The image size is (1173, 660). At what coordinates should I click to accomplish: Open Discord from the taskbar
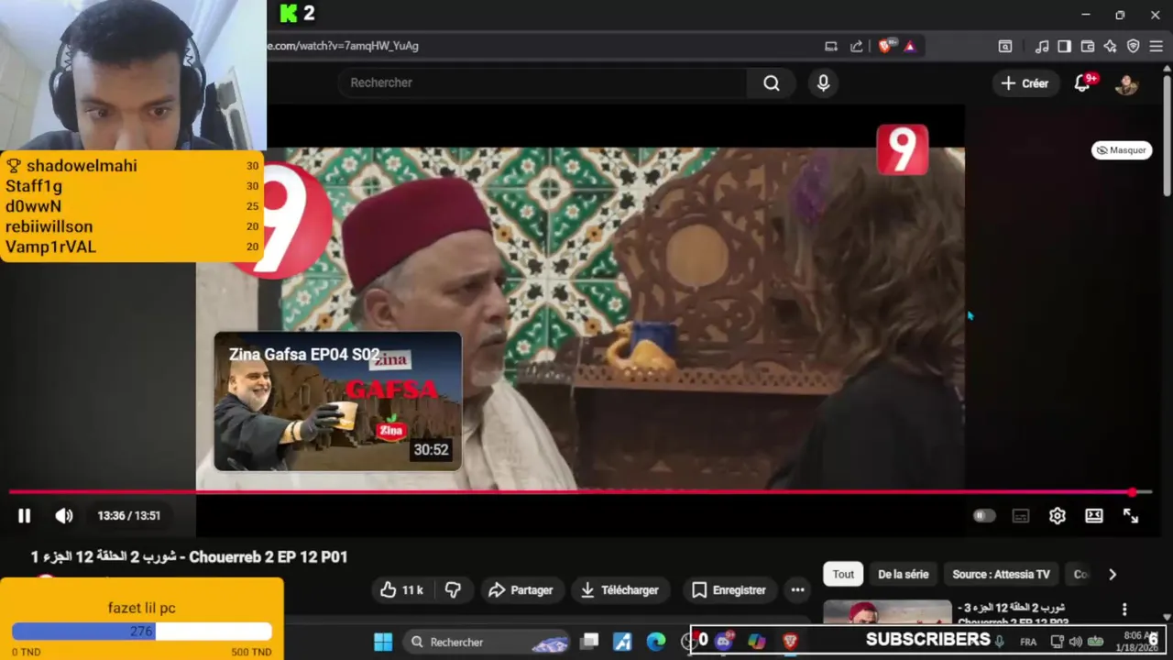[724, 641]
